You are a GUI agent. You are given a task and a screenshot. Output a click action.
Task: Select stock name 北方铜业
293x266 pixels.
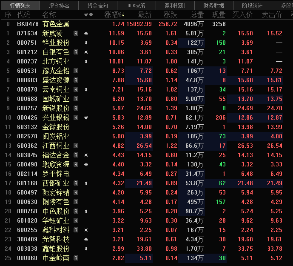tap(56, 61)
